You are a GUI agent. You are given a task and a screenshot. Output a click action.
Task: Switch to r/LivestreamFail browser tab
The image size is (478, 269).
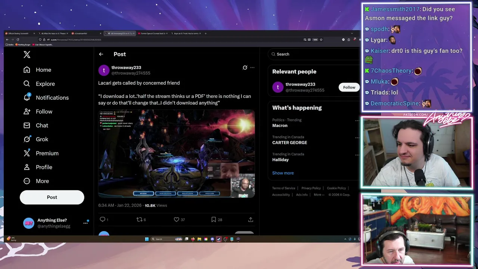pos(86,33)
